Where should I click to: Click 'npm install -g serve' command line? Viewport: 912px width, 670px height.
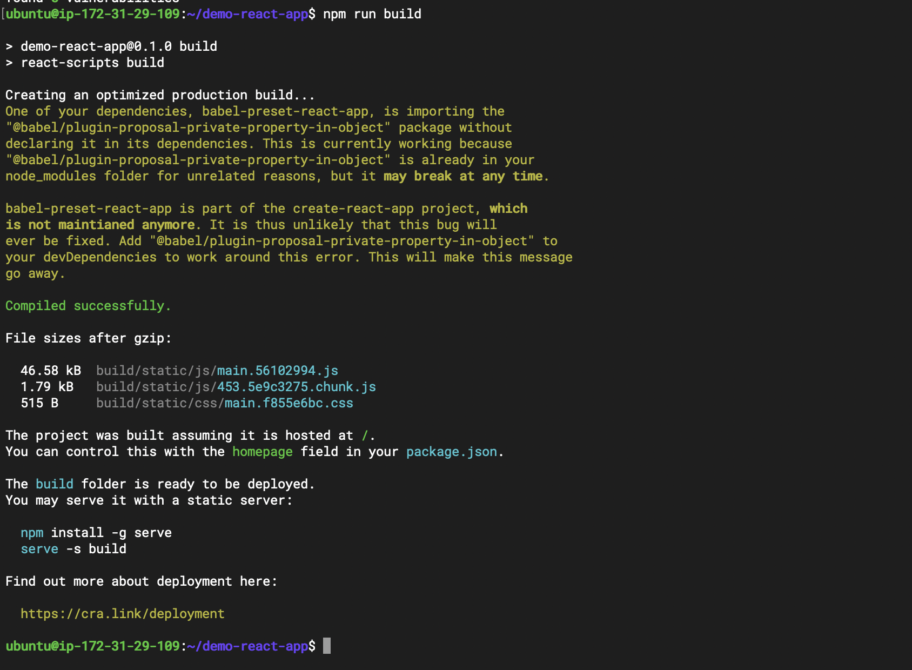click(96, 533)
